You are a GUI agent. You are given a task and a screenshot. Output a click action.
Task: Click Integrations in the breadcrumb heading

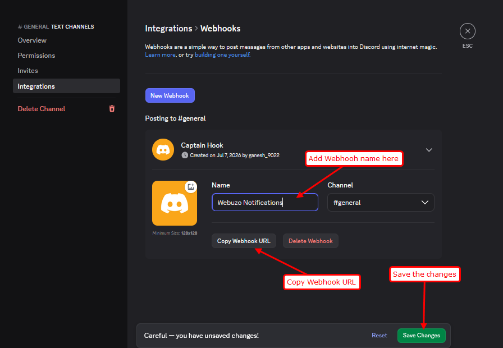tap(168, 29)
